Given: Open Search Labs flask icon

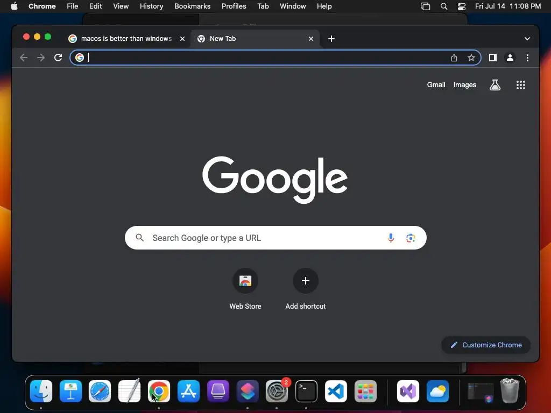Looking at the screenshot, I should pyautogui.click(x=495, y=84).
